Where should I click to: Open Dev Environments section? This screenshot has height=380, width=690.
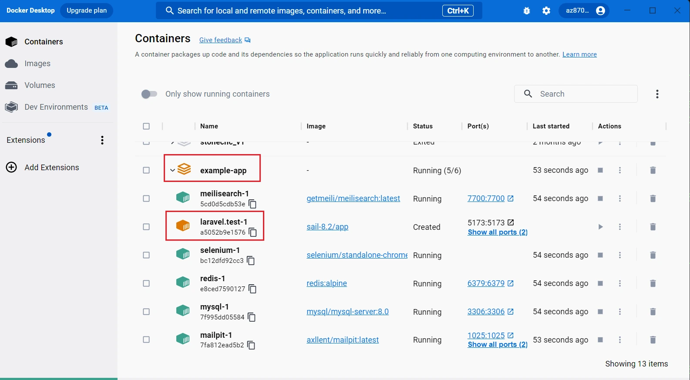(57, 107)
